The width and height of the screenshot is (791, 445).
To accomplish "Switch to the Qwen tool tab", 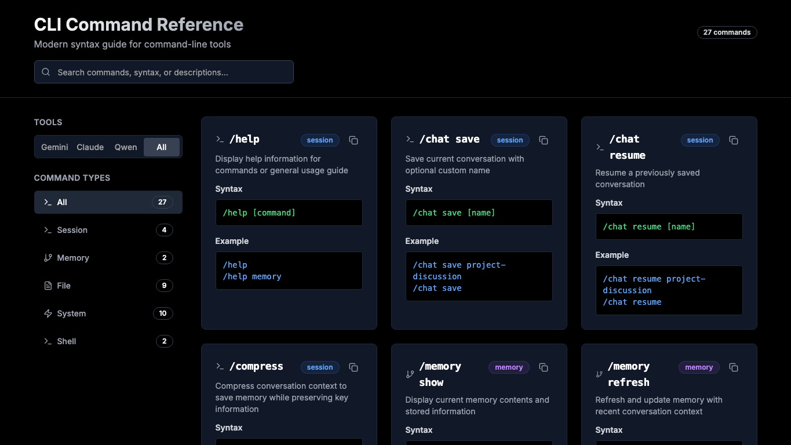I will pyautogui.click(x=125, y=147).
